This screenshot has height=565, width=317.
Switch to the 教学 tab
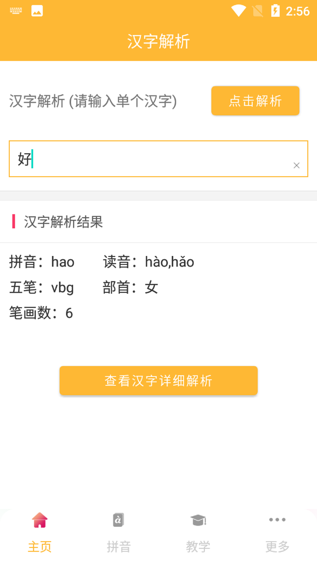198,546
